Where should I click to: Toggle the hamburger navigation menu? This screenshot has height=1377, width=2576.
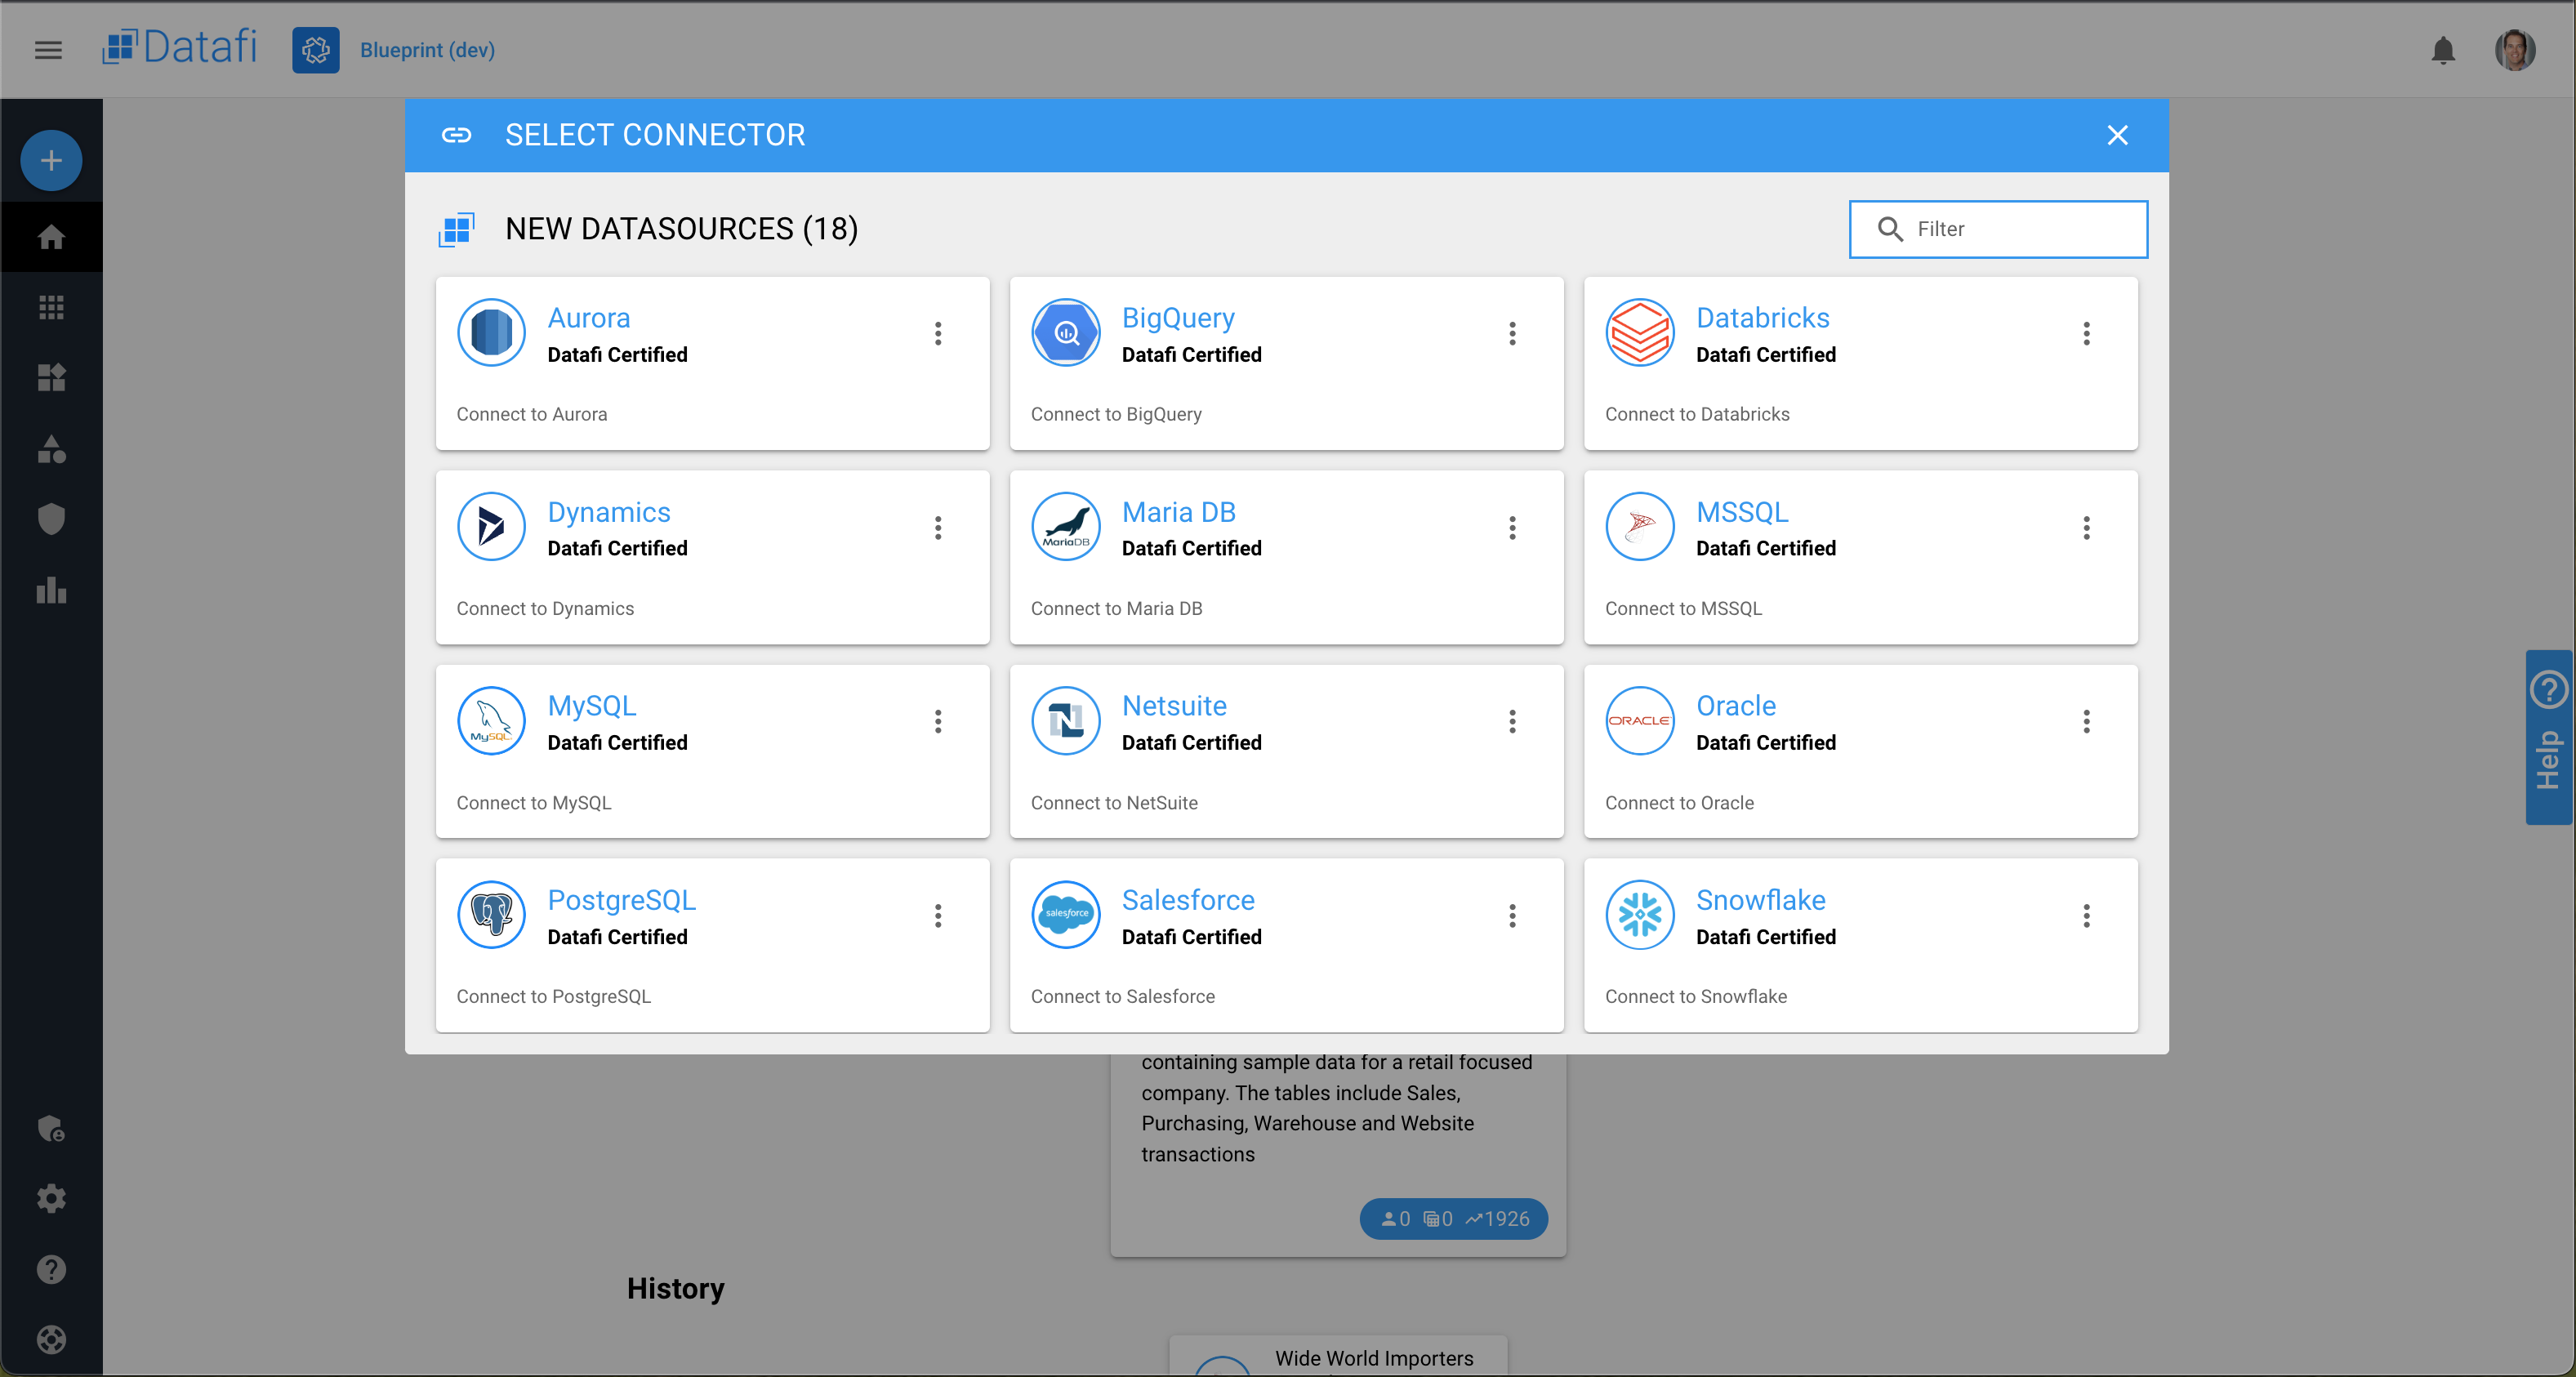48,50
